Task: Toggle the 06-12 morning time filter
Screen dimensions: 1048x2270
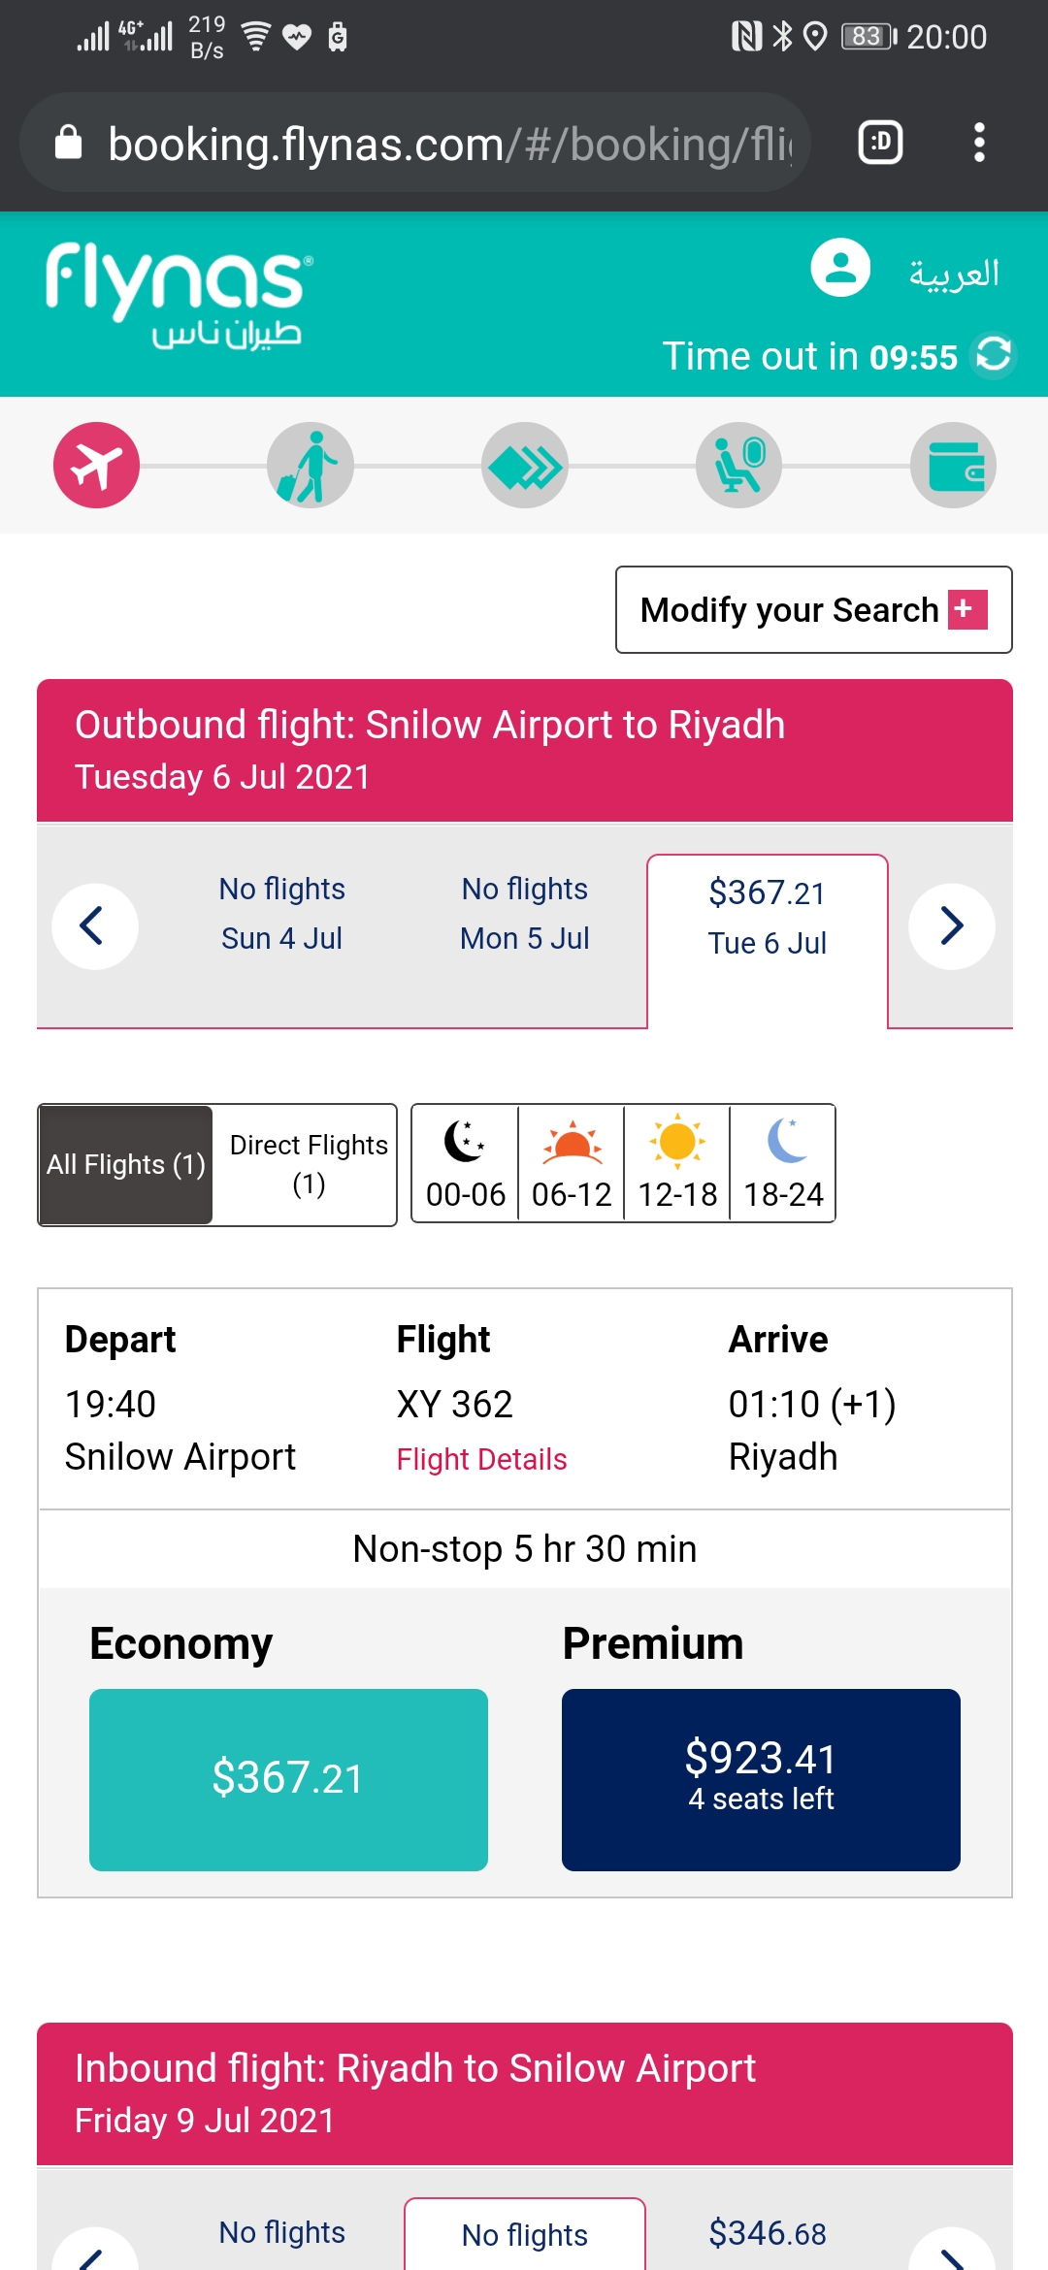Action: click(x=572, y=1163)
